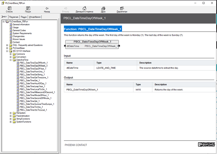Select PBCL_DateTimeGetString_1 topic
The height and width of the screenshot is (154, 217).
[32, 75]
